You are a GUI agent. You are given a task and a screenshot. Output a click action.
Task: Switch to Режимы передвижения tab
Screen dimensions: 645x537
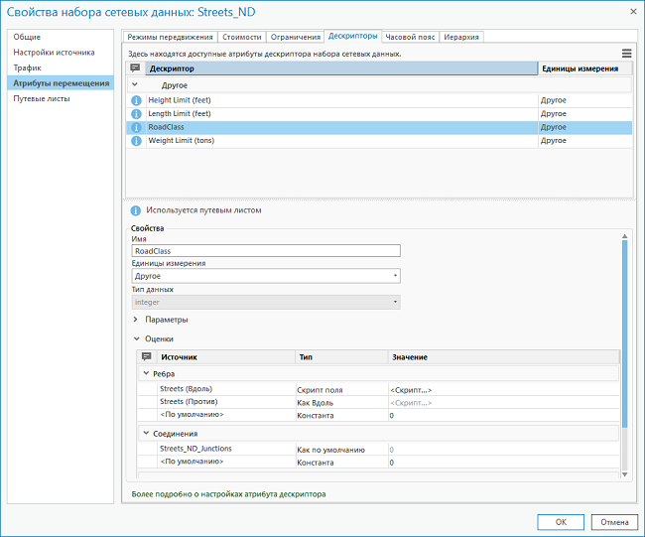(170, 37)
